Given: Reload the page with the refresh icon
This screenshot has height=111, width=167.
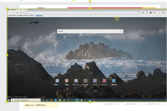Looking at the screenshot, I should click(x=17, y=13).
